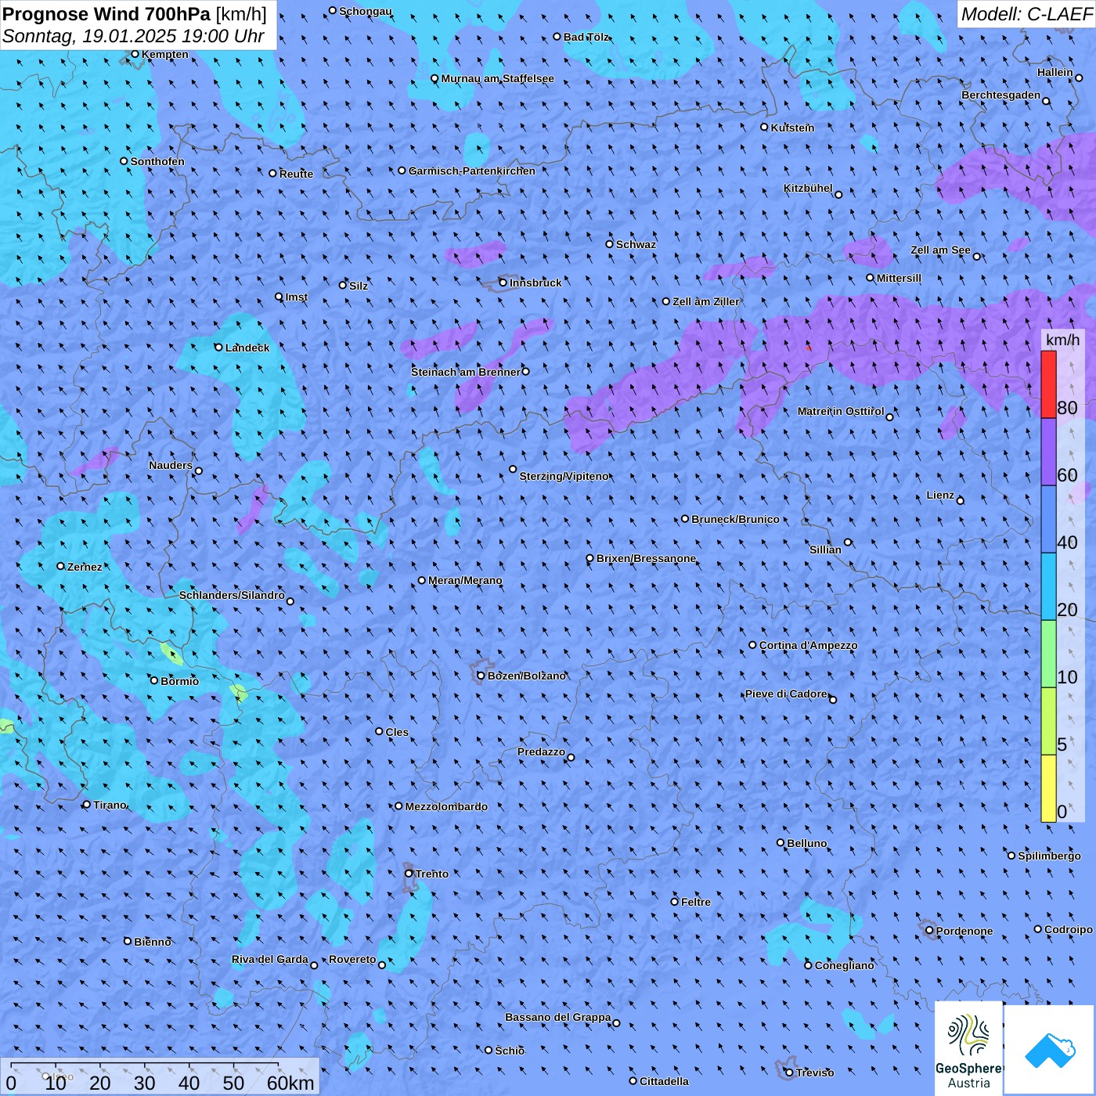
Task: Select the cyan 20–40 km/h legend swatch
Action: click(x=1048, y=586)
